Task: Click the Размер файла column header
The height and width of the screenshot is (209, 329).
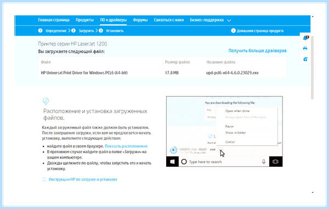Action: [177, 62]
